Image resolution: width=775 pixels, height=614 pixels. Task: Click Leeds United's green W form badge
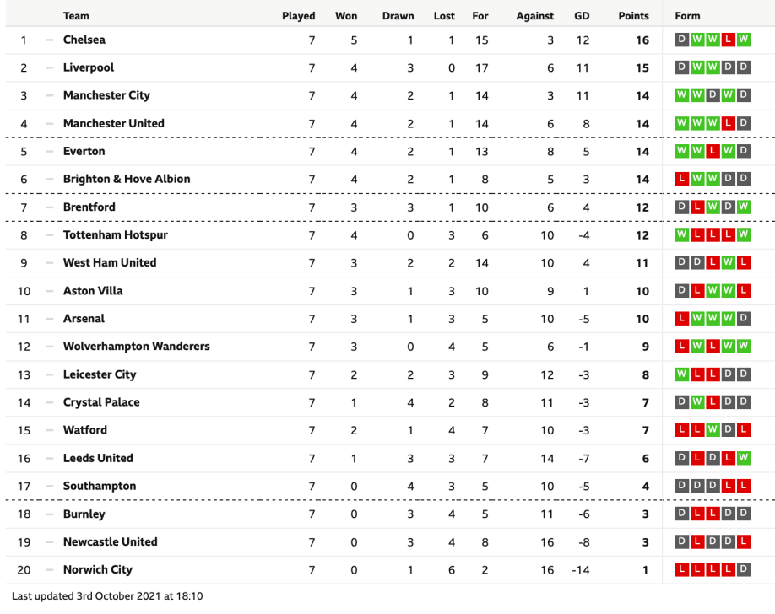click(743, 458)
